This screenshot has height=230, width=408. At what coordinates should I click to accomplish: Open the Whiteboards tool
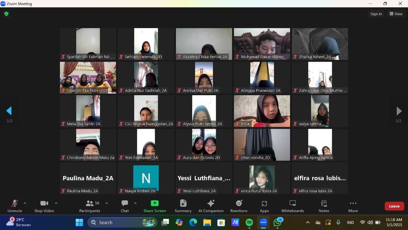coord(293,206)
